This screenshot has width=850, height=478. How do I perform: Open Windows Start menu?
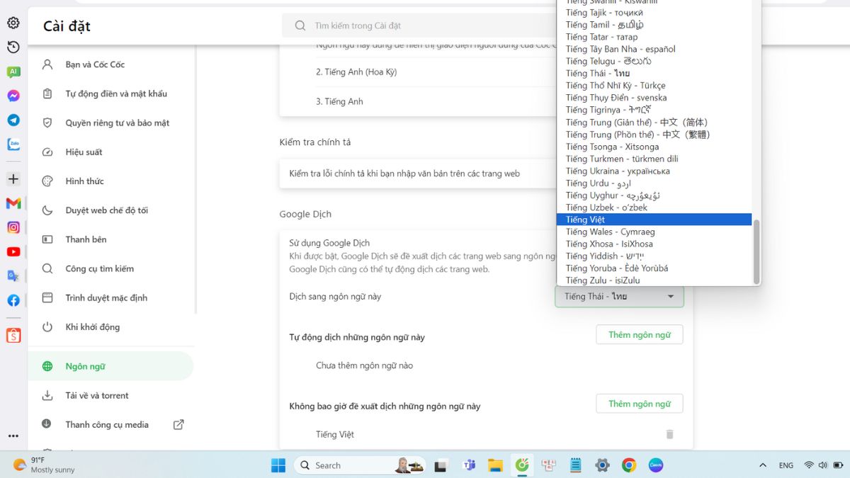click(278, 465)
